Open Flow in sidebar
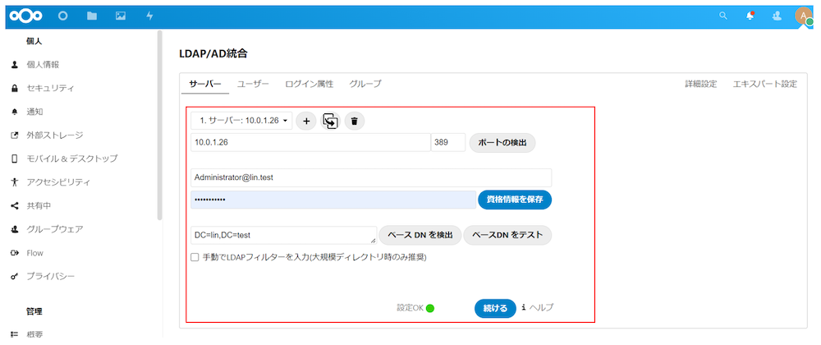 (34, 253)
